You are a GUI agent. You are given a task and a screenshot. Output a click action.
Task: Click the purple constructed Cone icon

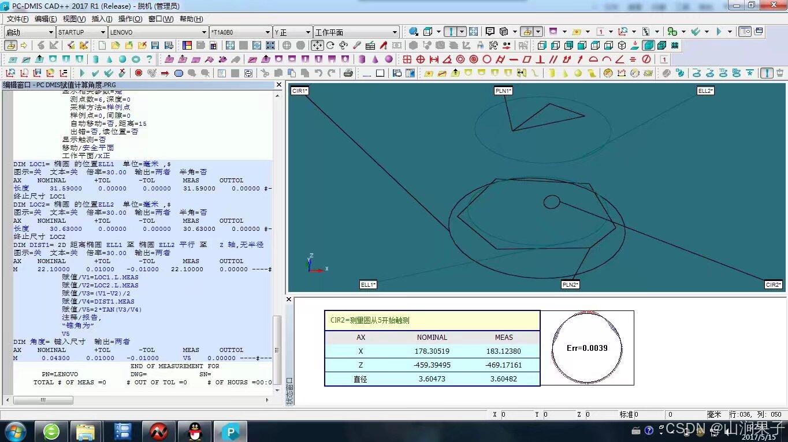tap(375, 59)
